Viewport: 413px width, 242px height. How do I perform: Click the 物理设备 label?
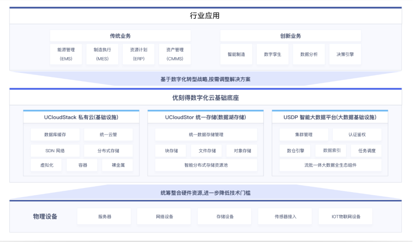[x=45, y=216]
